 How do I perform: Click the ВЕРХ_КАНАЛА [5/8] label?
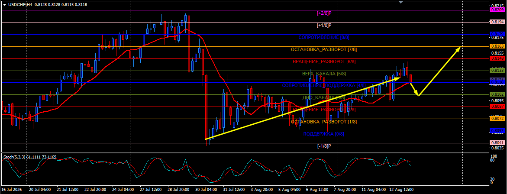click(324, 74)
